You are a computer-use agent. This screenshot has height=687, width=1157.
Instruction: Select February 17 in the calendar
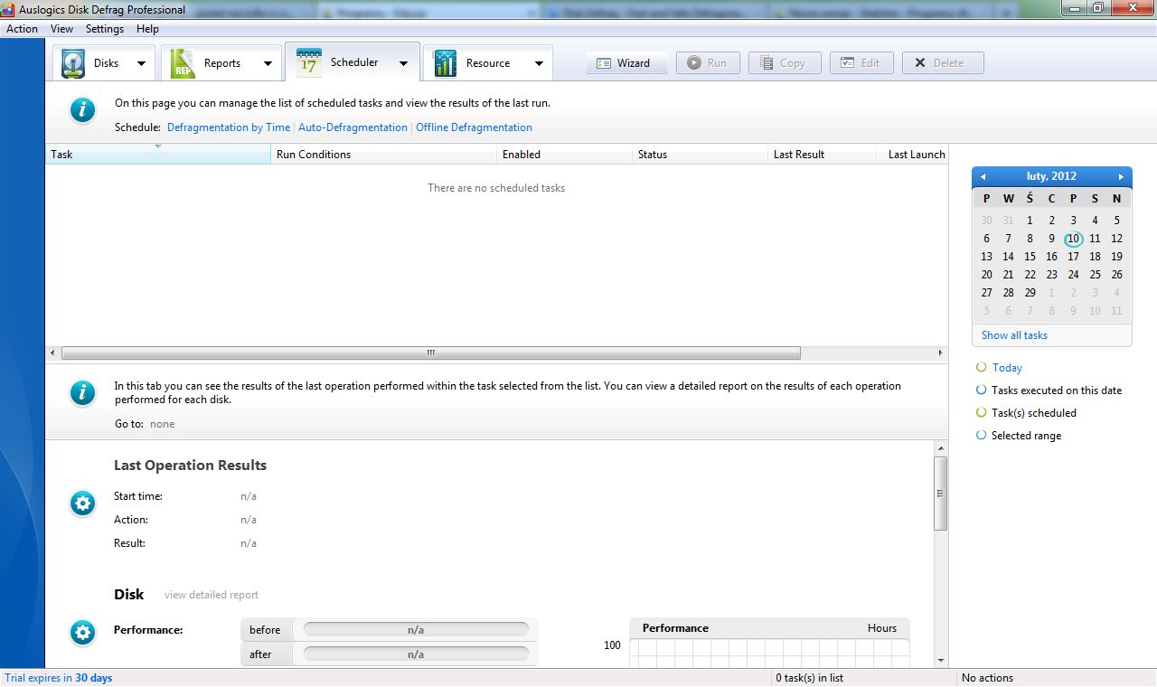point(1073,257)
